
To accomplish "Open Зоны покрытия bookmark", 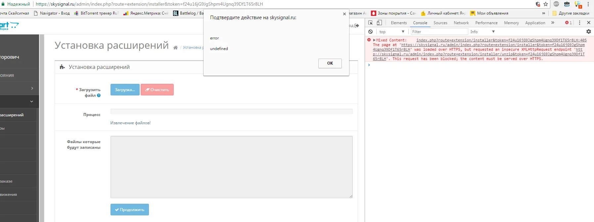I will pos(393,13).
